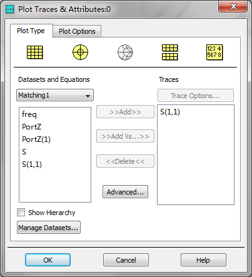The width and height of the screenshot is (252, 277).
Task: Click the dialog title bar app icon
Action: click(10, 9)
